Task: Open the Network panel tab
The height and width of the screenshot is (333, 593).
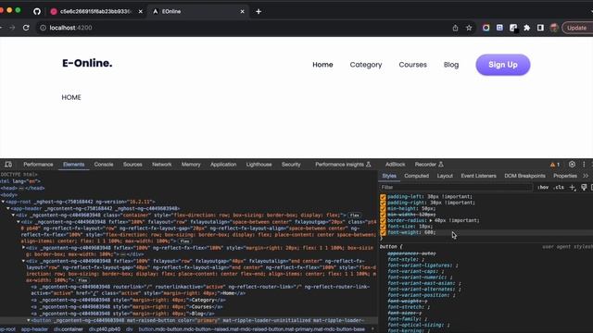Action: [162, 165]
